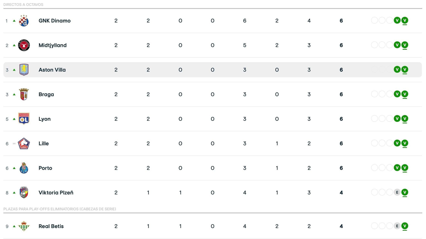Click the PLAZAS PARA PLAY-OFFS section header

[59, 209]
